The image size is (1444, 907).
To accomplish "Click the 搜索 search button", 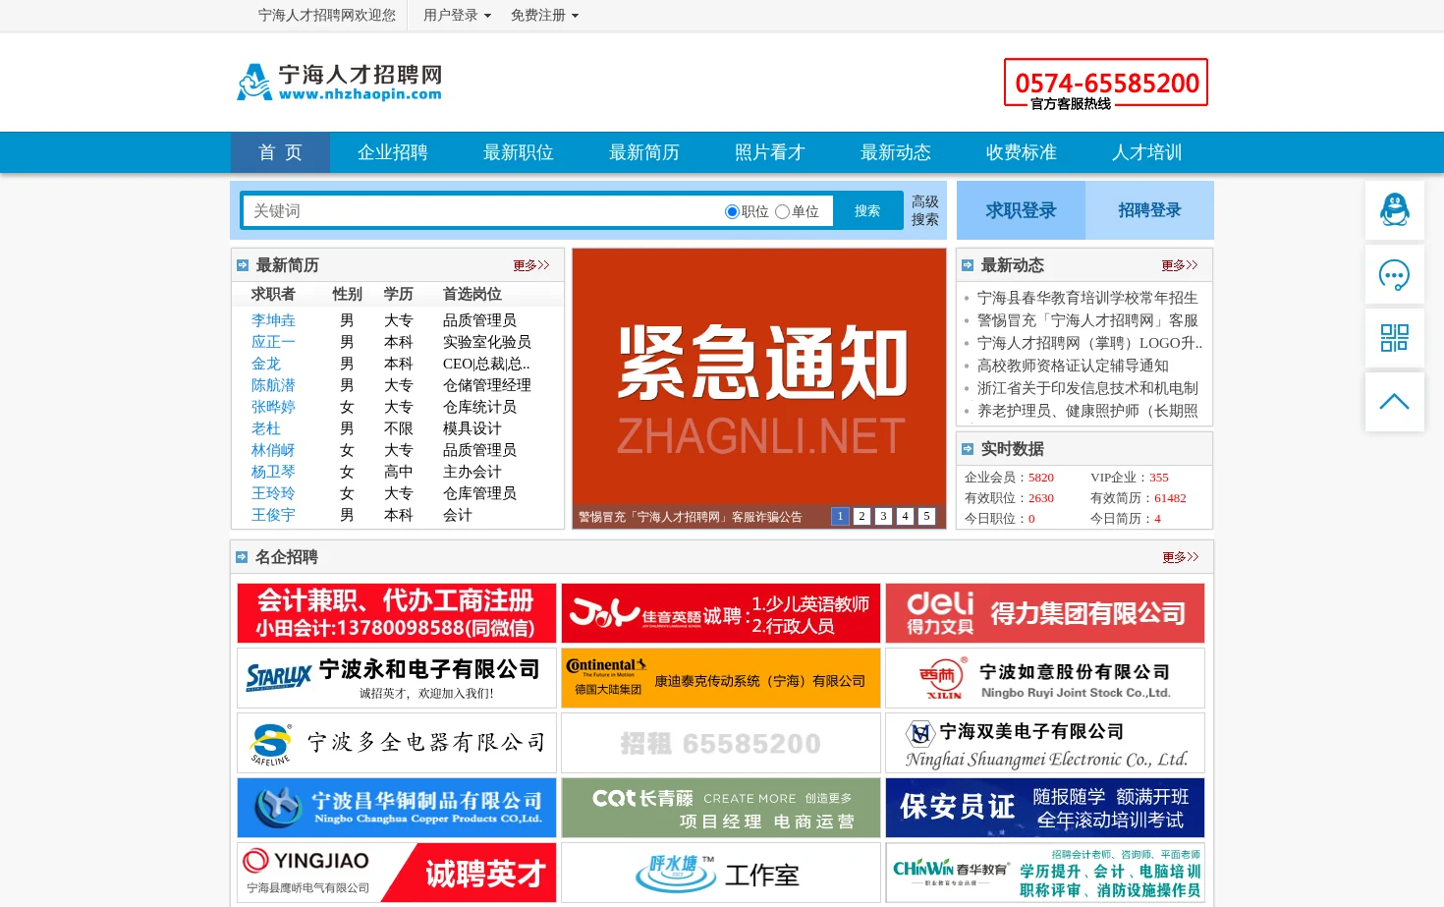I will (867, 211).
